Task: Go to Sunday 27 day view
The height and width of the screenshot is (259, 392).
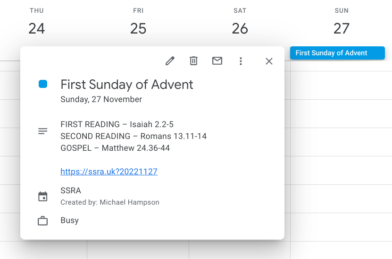Action: pos(342,28)
